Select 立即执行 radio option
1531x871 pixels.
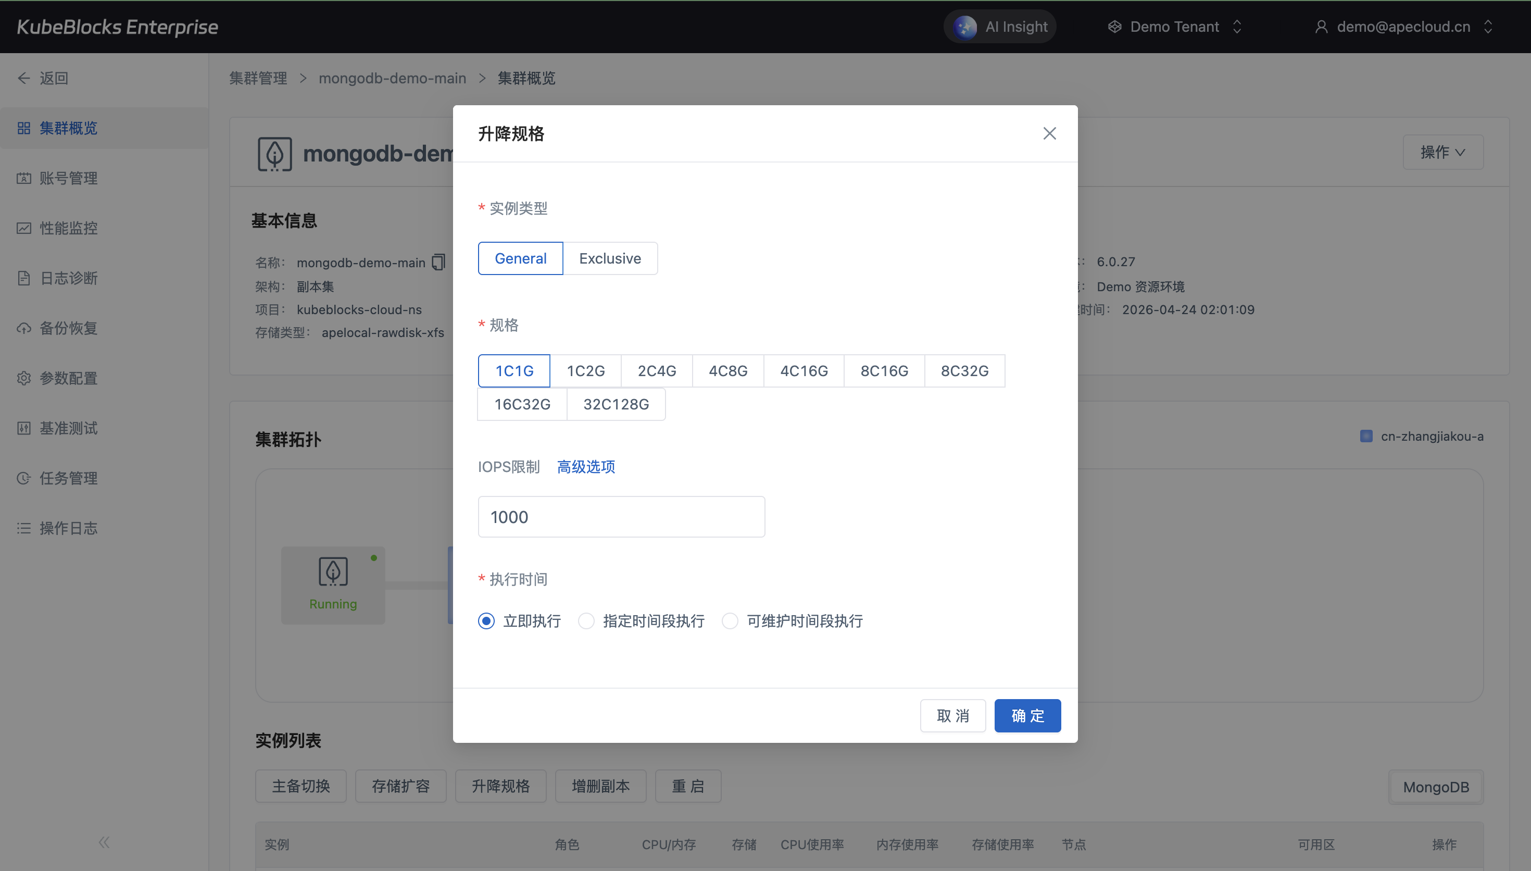pyautogui.click(x=486, y=621)
